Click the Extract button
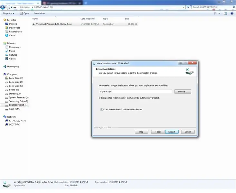The width and height of the screenshot is (236, 193). (x=172, y=132)
